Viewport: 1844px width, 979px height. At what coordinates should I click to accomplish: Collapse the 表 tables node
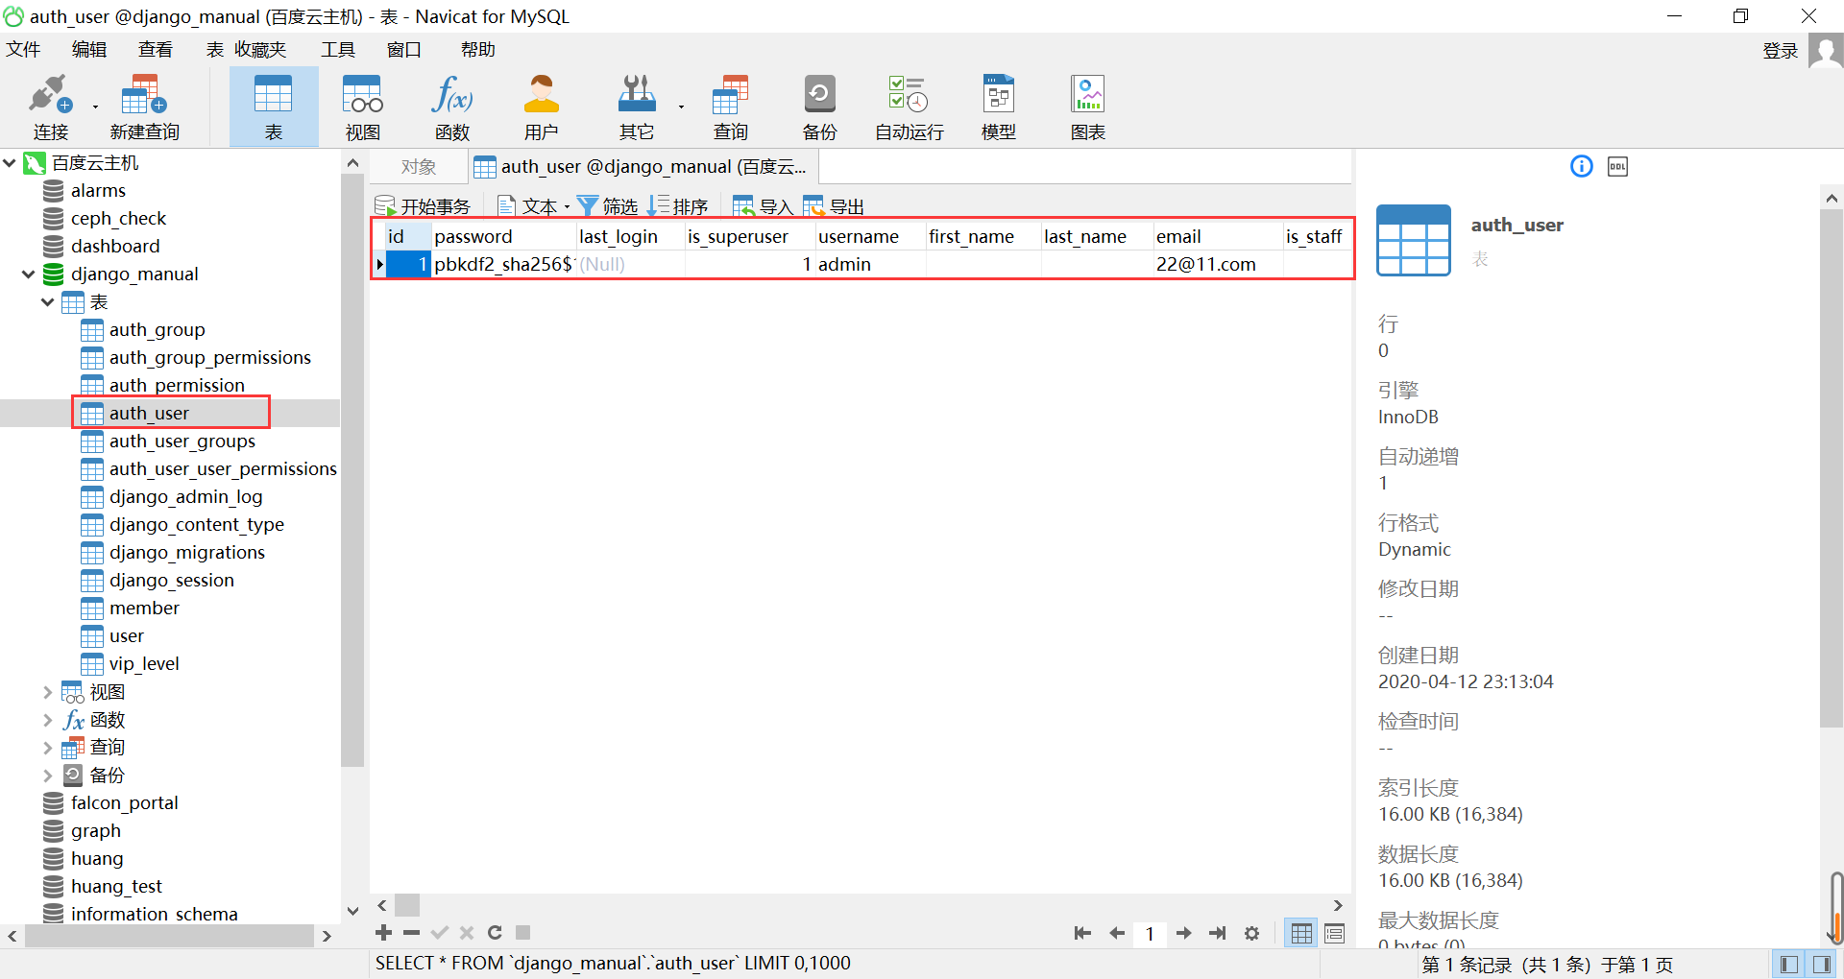[48, 302]
